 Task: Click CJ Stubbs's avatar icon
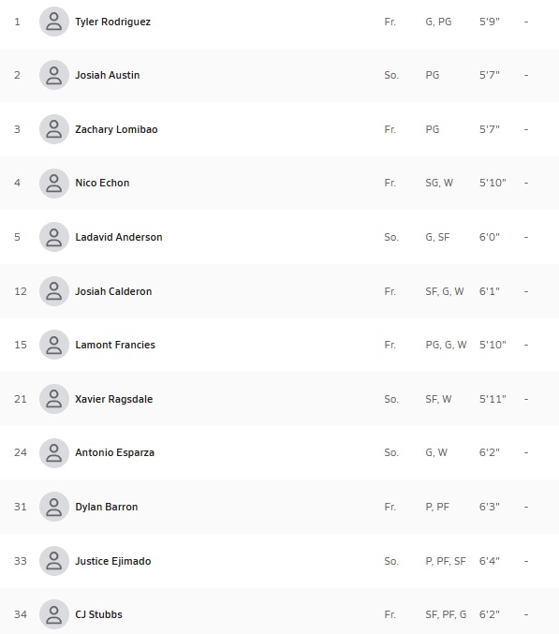(x=53, y=614)
